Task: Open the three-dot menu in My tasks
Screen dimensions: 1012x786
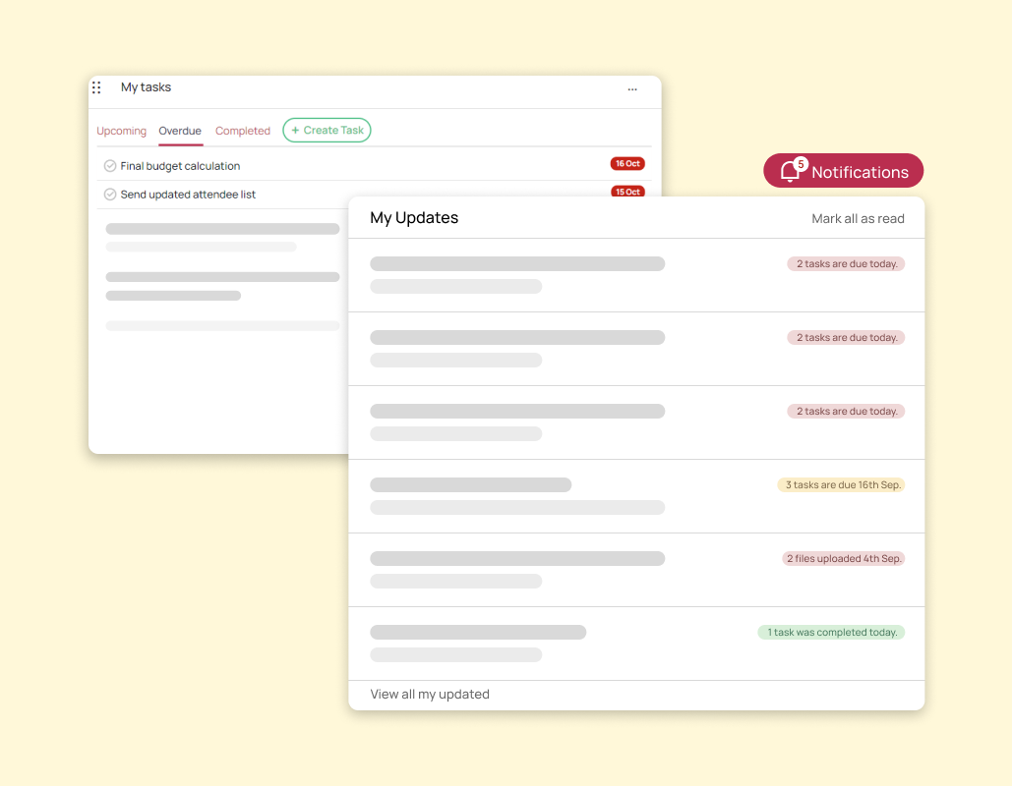Action: click(632, 89)
